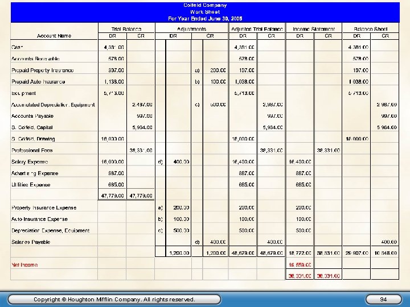Select the Utilities Expense row label
The width and height of the screenshot is (410, 307).
[x=31, y=185]
